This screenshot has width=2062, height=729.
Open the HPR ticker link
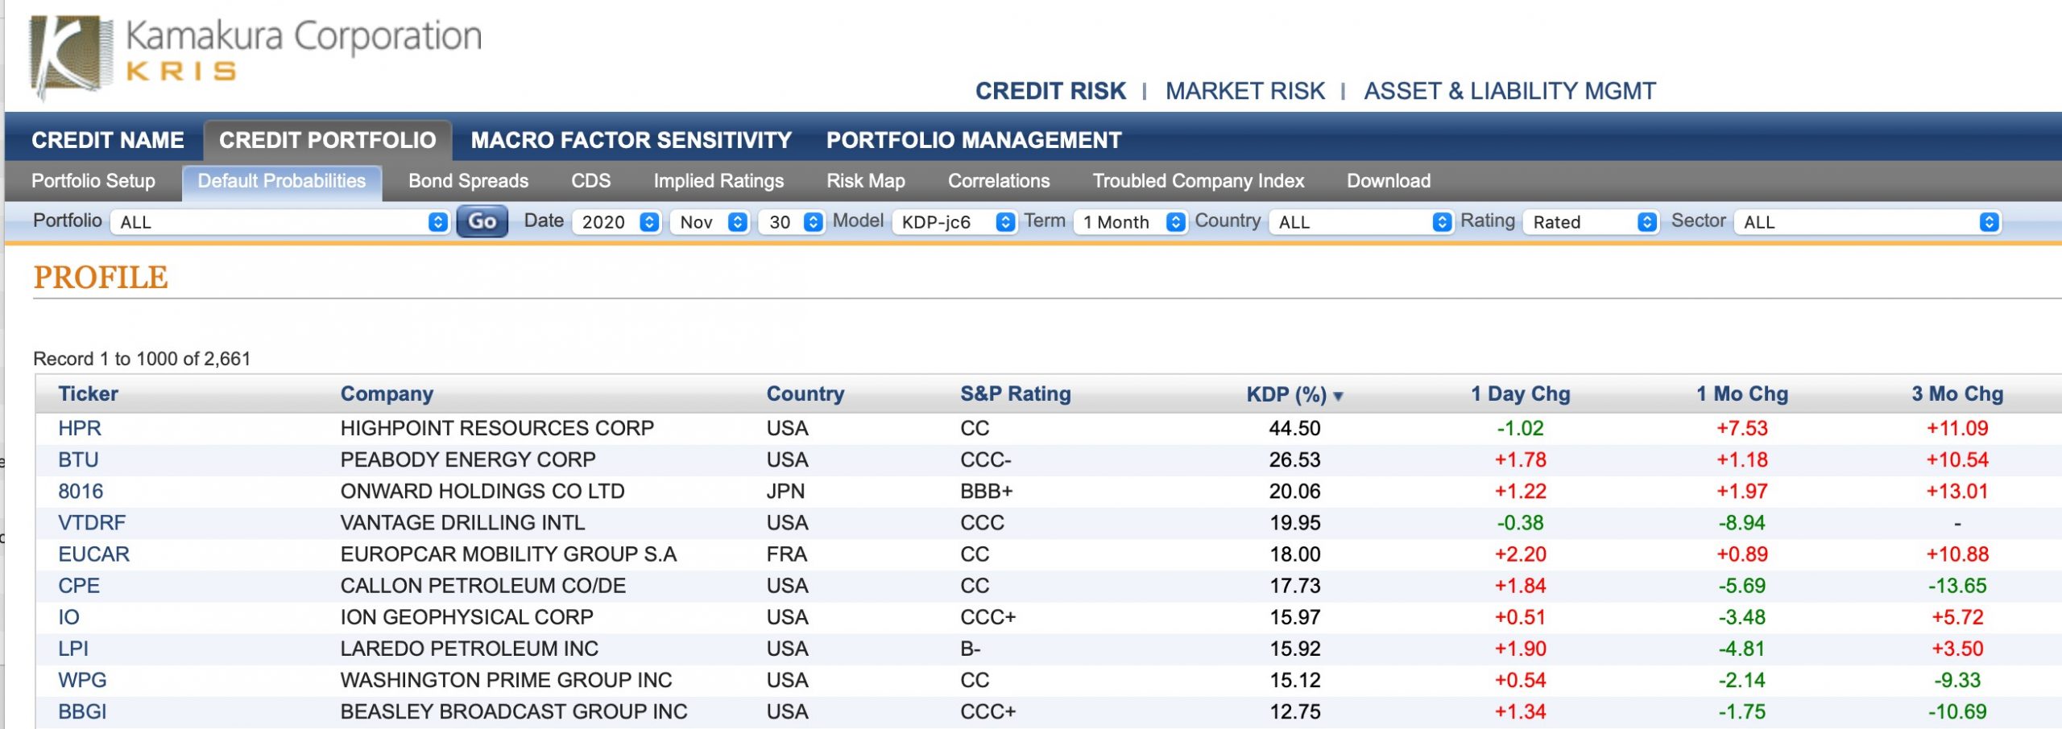coord(80,428)
